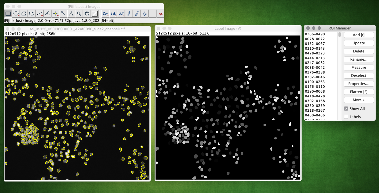379x193 pixels.
Task: Select the Freehand selection tool
Action: (x=32, y=13)
